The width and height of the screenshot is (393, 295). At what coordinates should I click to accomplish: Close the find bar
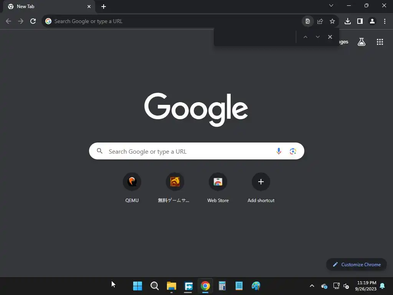click(x=330, y=37)
